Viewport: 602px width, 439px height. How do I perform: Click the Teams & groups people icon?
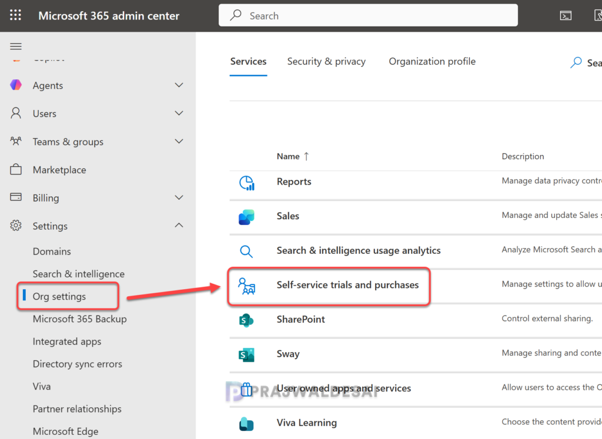[16, 141]
